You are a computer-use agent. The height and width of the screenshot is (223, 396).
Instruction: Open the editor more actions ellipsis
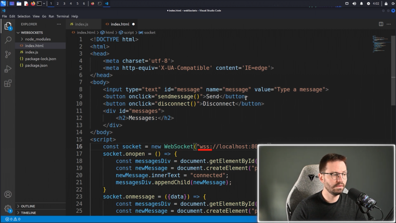[389, 24]
